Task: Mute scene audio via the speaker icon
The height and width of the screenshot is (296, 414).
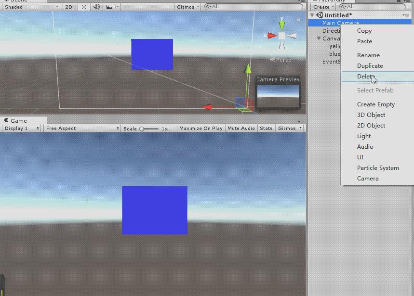Action: tap(95, 7)
